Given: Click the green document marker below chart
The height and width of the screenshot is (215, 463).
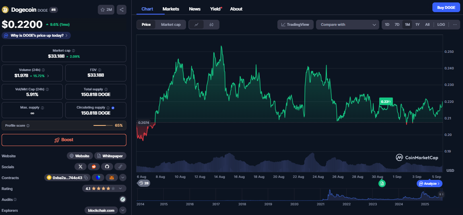Looking at the screenshot, I should [x=382, y=184].
